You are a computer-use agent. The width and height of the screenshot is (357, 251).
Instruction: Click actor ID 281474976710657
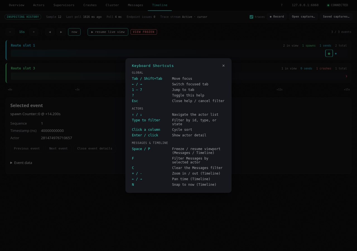(x=57, y=138)
